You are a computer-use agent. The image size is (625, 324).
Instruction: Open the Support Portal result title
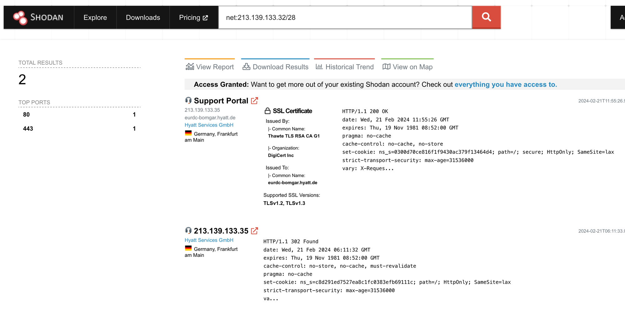tap(221, 101)
